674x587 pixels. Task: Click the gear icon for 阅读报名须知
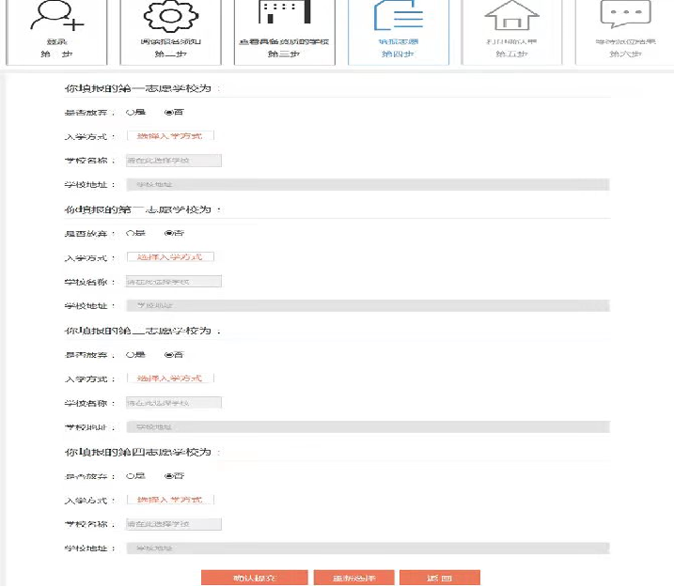coord(171,16)
